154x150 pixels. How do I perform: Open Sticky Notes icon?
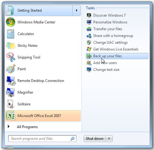tap(11, 46)
